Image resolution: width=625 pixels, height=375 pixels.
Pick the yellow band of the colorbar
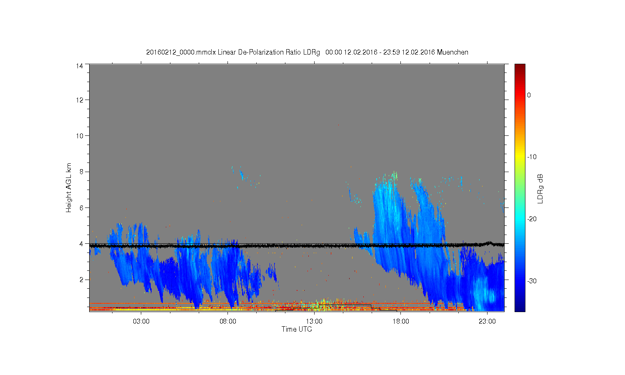pos(520,157)
